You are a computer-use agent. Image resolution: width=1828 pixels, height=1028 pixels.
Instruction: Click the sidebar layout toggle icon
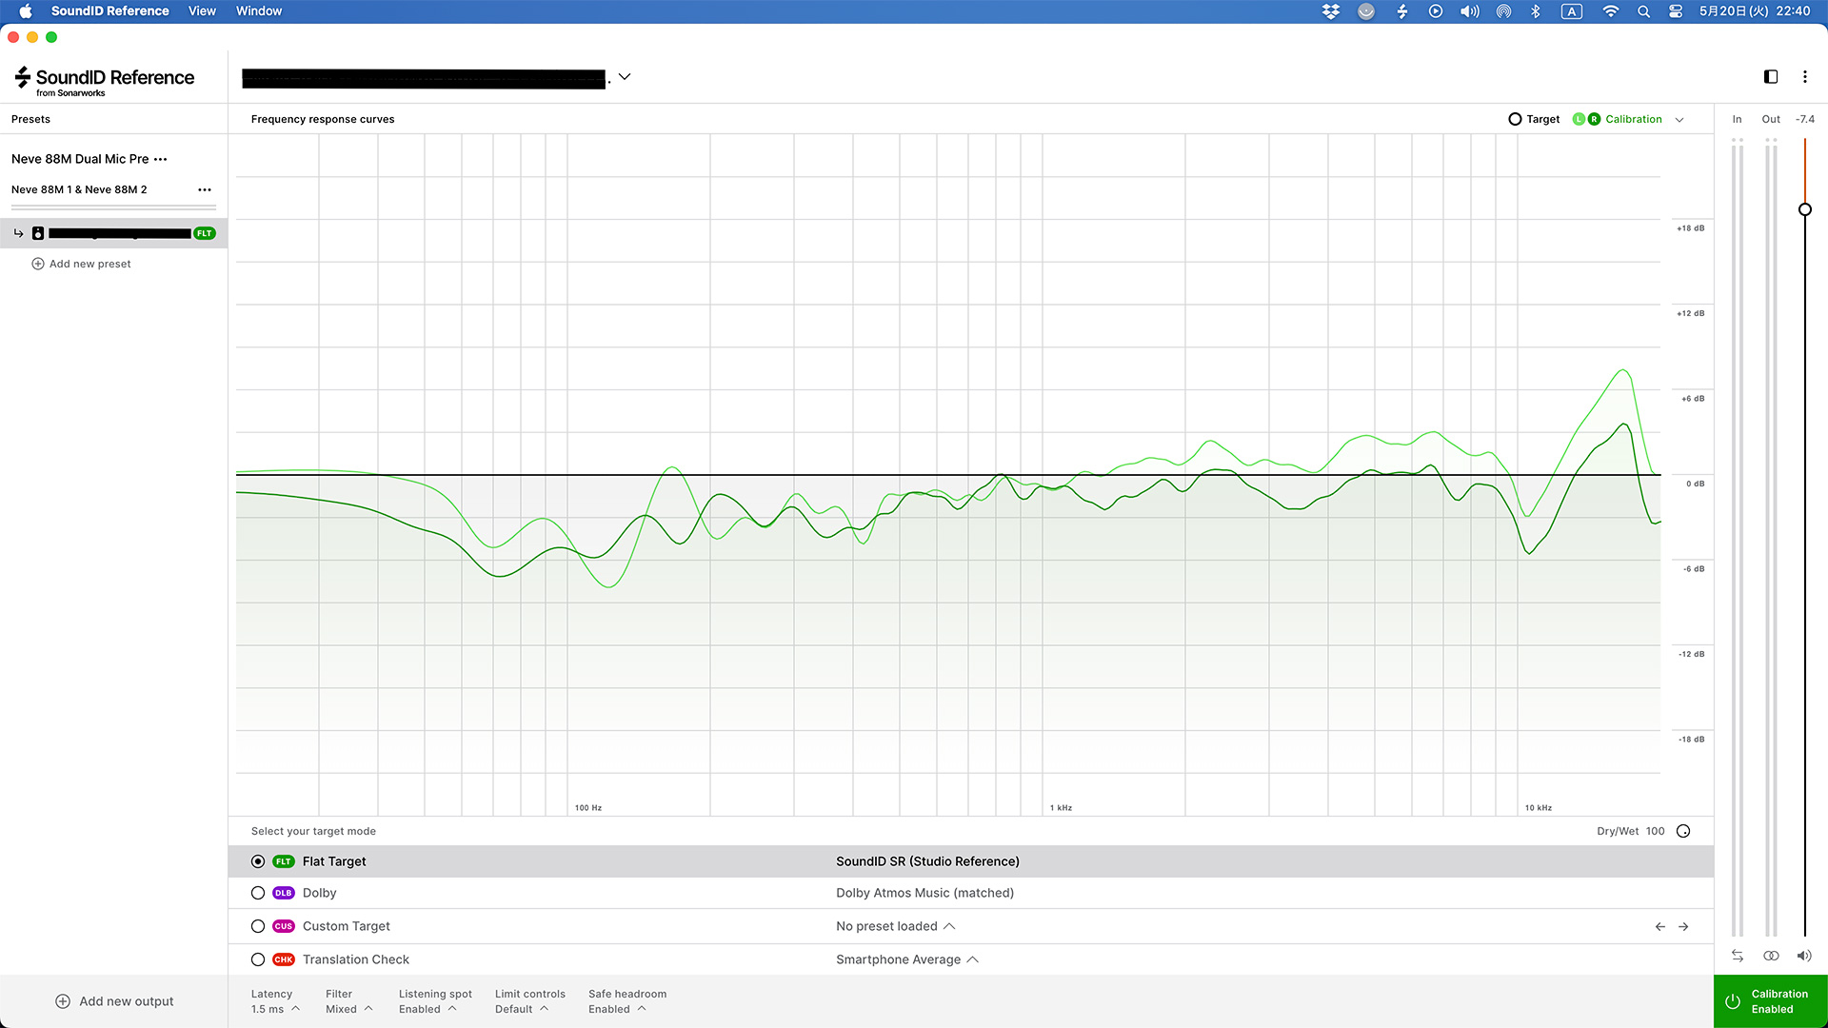[1771, 77]
